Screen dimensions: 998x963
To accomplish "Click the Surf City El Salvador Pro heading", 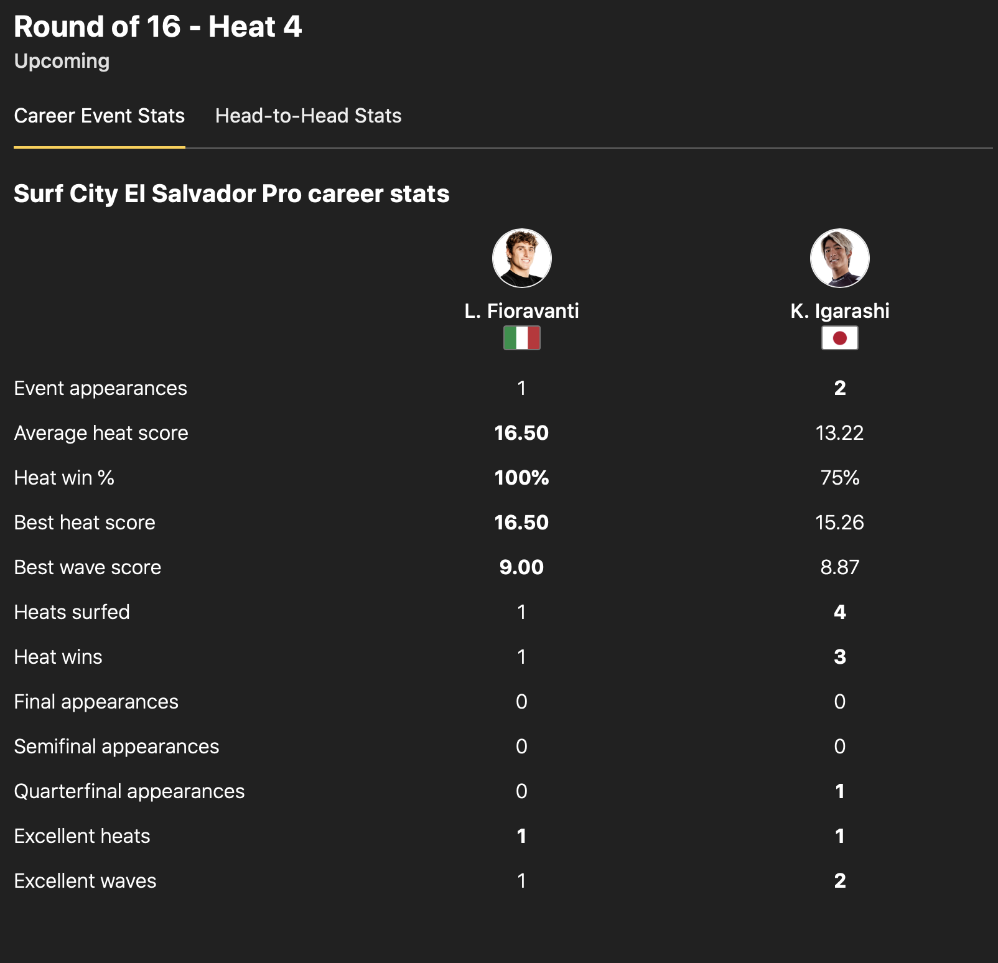I will tap(231, 193).
